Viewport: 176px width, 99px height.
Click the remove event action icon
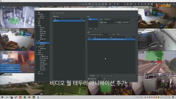coord(57,13)
